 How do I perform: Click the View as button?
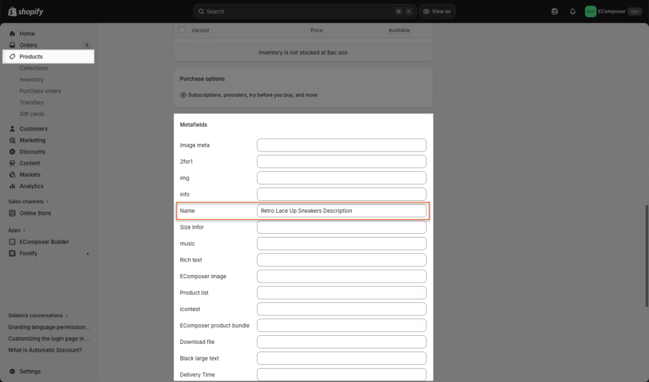pos(437,11)
